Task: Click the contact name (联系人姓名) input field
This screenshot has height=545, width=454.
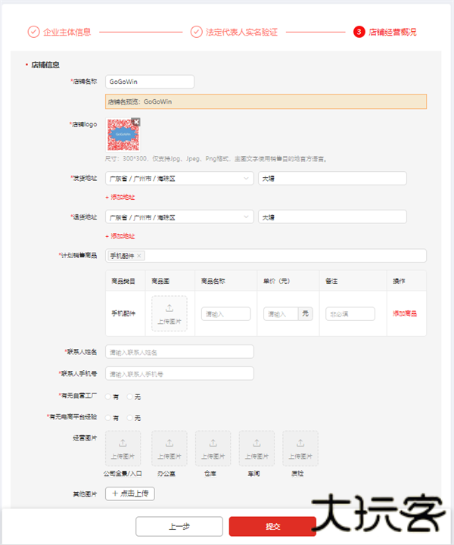Action: pyautogui.click(x=179, y=352)
